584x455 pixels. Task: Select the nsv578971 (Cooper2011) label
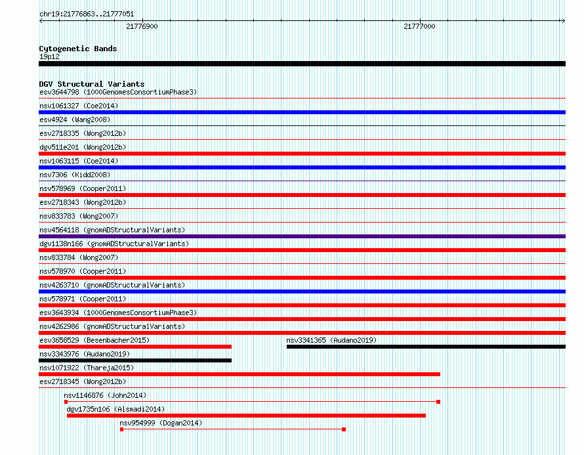(83, 299)
